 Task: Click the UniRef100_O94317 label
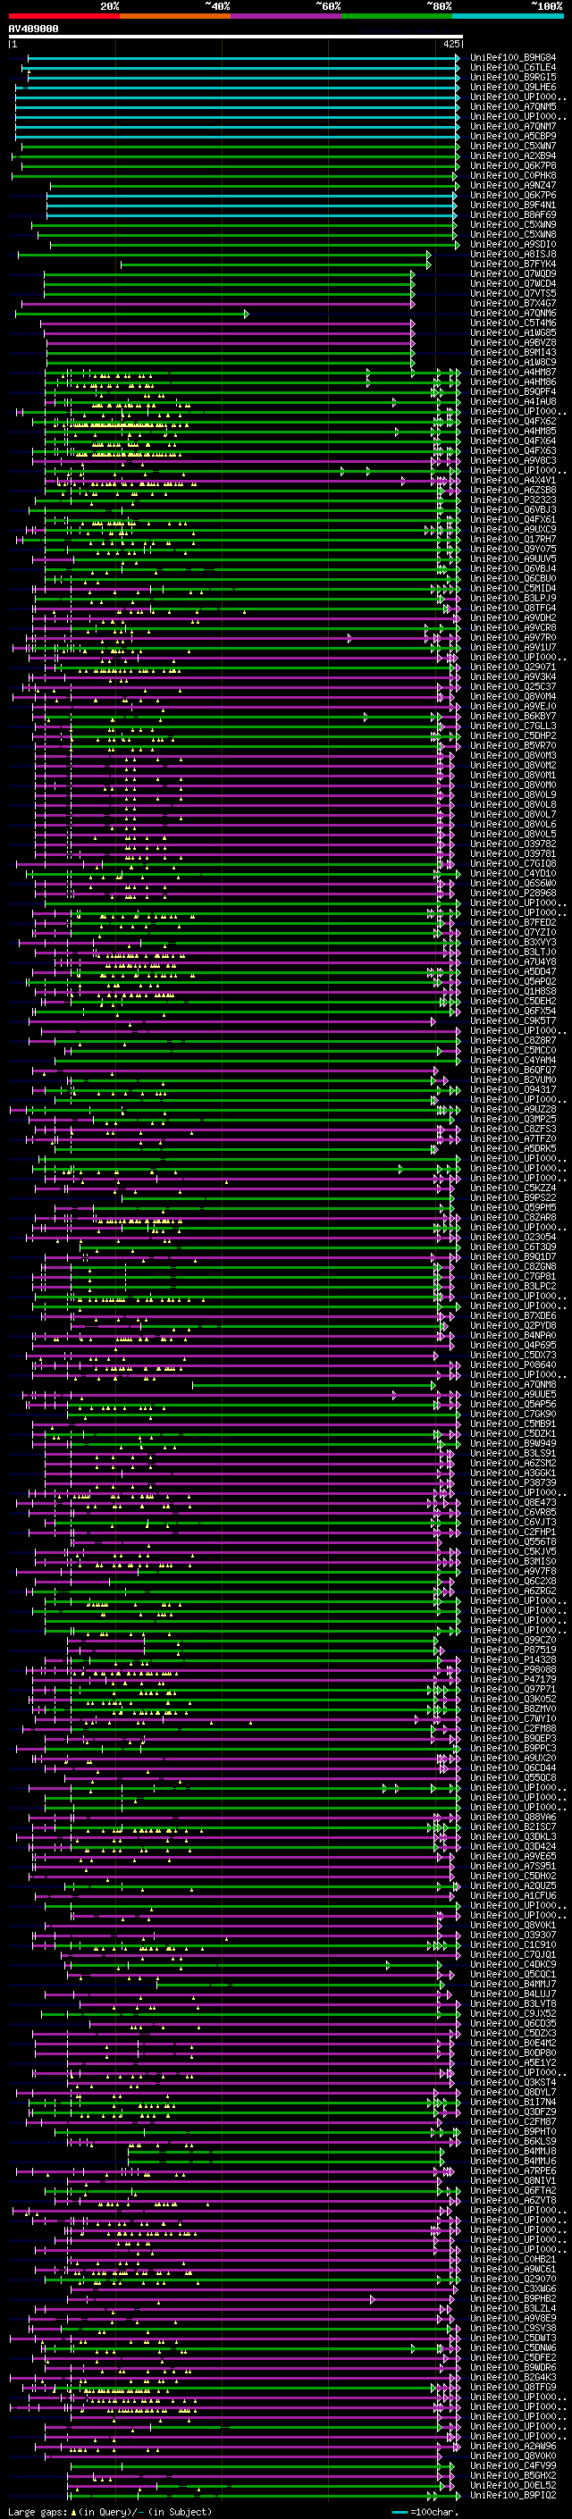(512, 1089)
